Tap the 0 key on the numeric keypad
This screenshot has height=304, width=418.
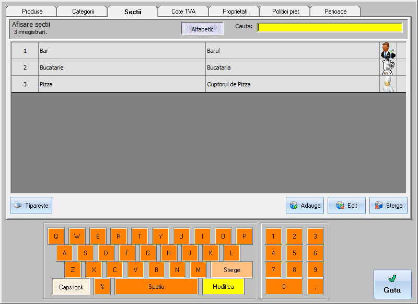click(284, 287)
